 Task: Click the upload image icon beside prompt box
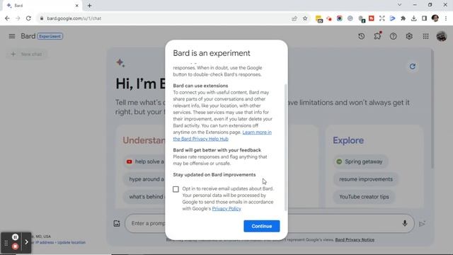(117, 223)
